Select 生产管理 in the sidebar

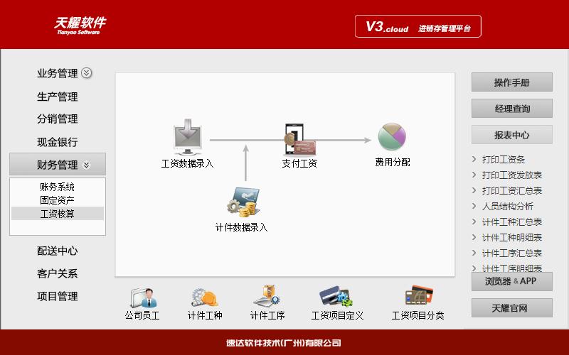[58, 97]
